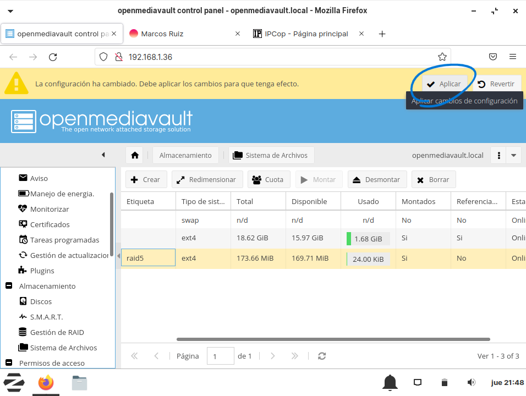Click the home icon in breadcrumb bar
526x396 pixels.
135,156
